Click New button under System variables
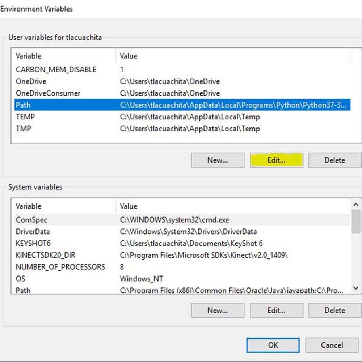 click(218, 310)
